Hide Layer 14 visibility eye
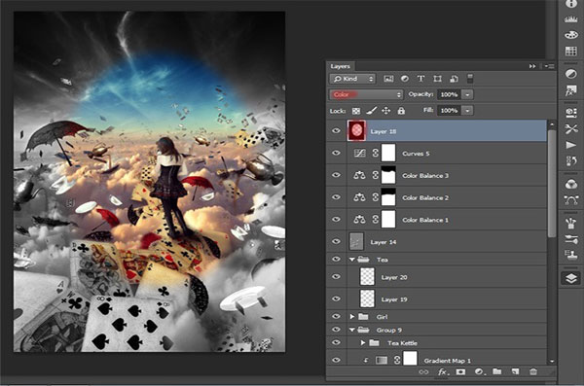The height and width of the screenshot is (386, 584). [336, 241]
